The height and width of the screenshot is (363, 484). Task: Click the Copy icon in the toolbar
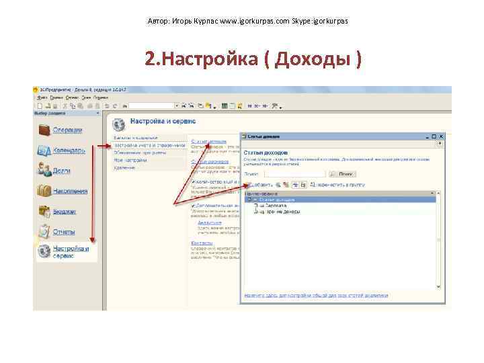[73, 106]
